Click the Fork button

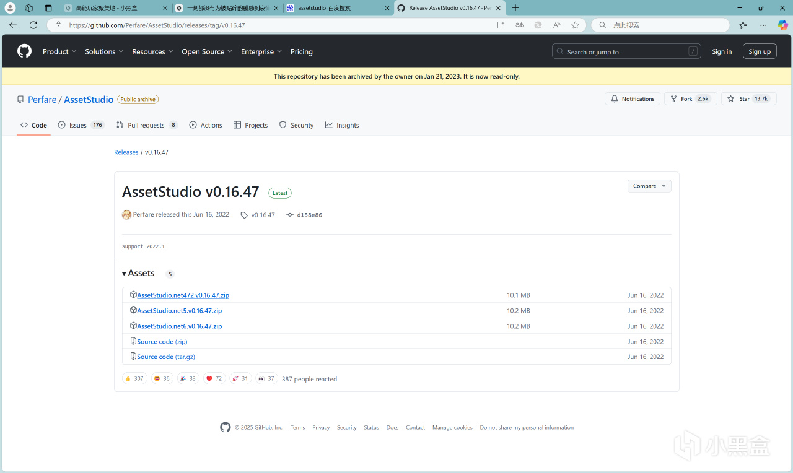point(691,99)
